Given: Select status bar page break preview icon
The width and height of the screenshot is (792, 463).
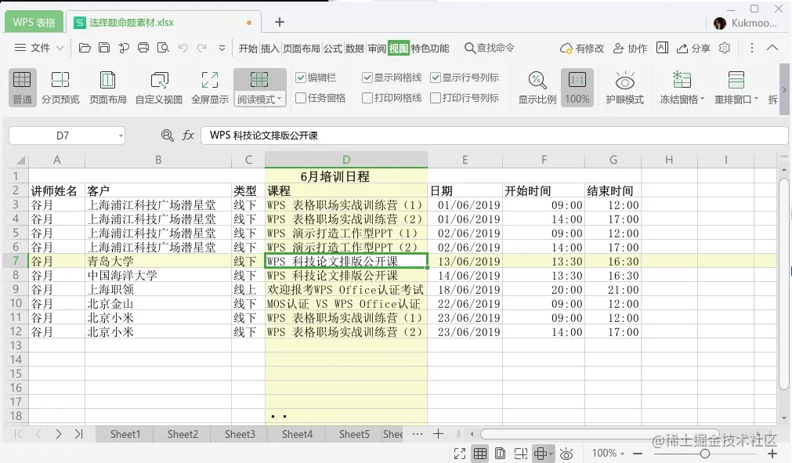Looking at the screenshot, I should [x=520, y=454].
